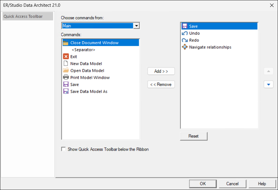Select highlighted Save text in toolbar list

[x=193, y=26]
